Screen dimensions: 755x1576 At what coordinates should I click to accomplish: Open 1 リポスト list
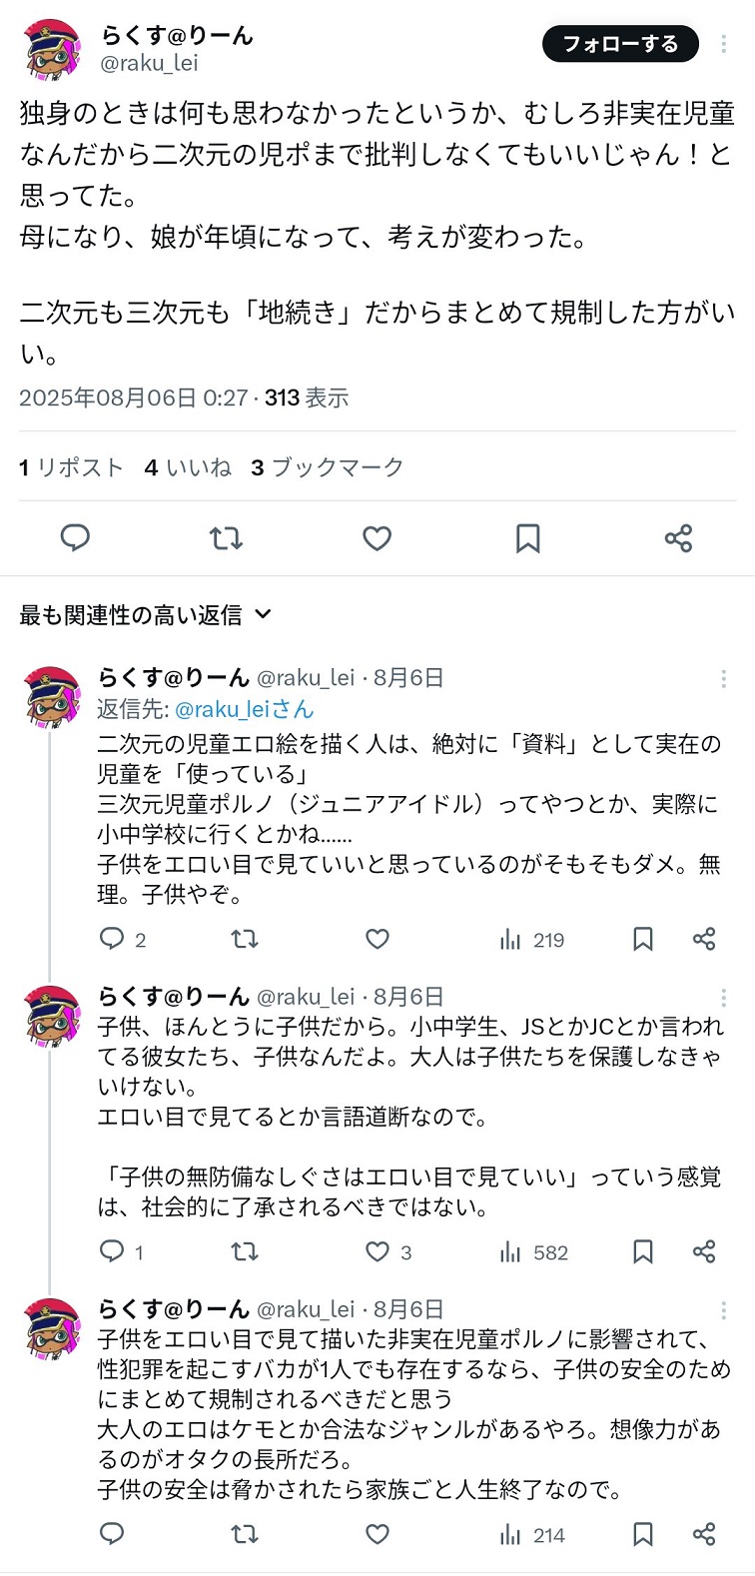pos(71,467)
